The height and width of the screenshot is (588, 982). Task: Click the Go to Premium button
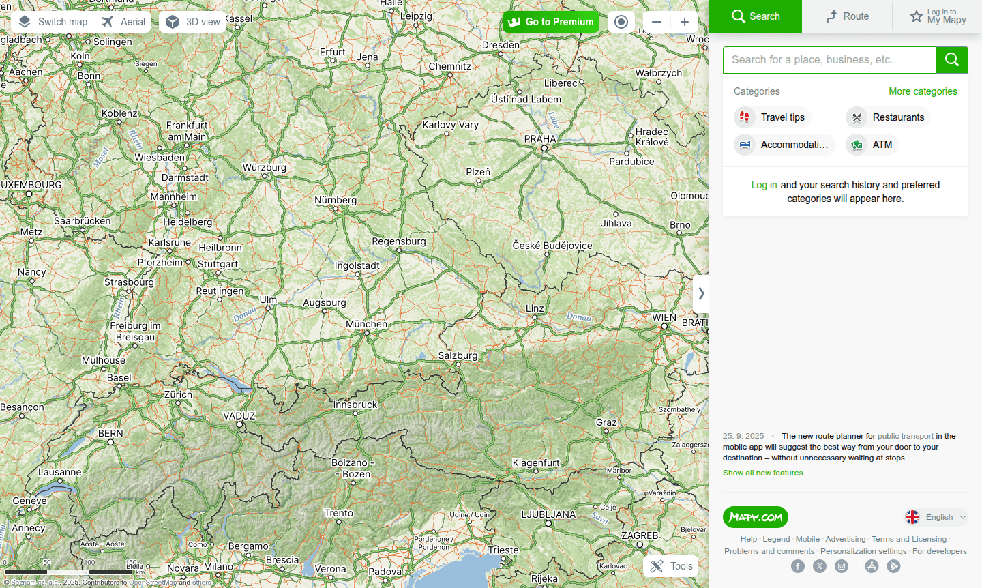[x=551, y=21]
